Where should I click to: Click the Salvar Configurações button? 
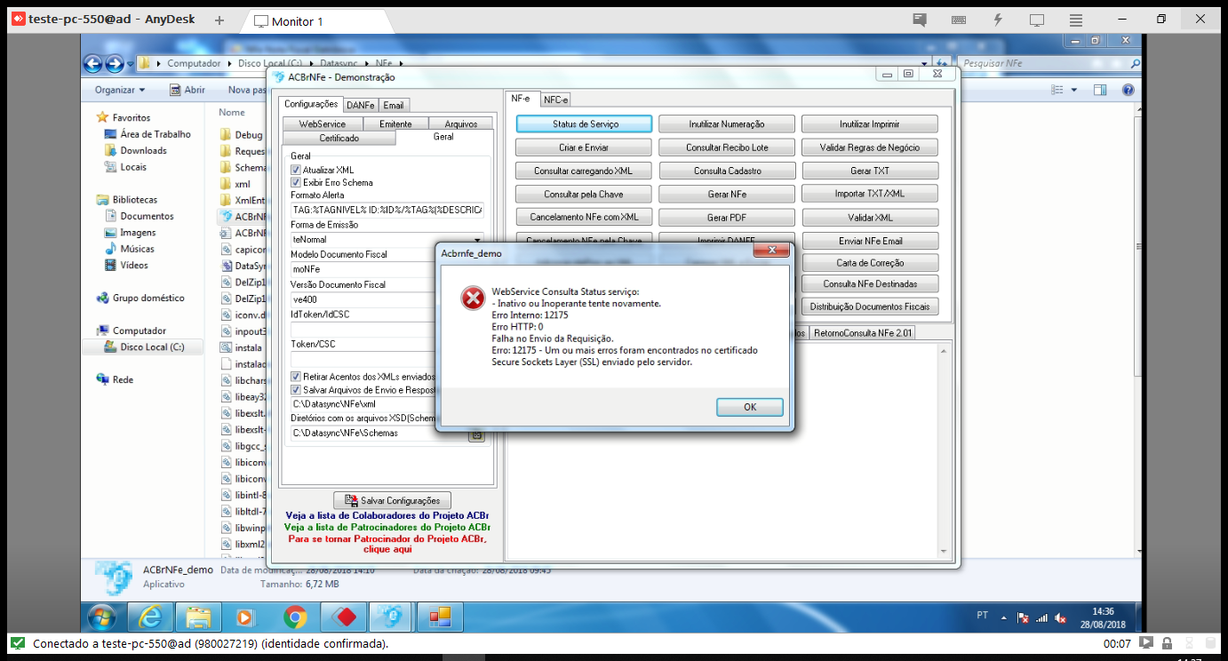point(393,501)
